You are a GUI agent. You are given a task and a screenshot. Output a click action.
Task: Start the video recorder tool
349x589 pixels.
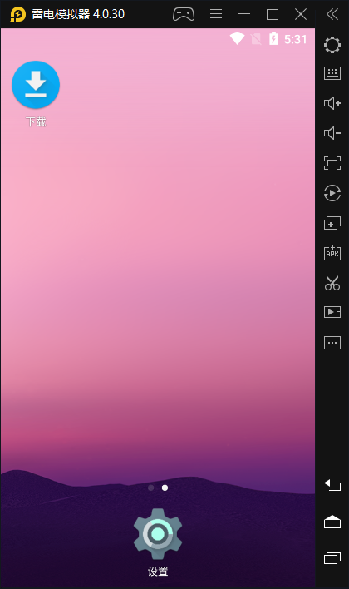pos(332,312)
